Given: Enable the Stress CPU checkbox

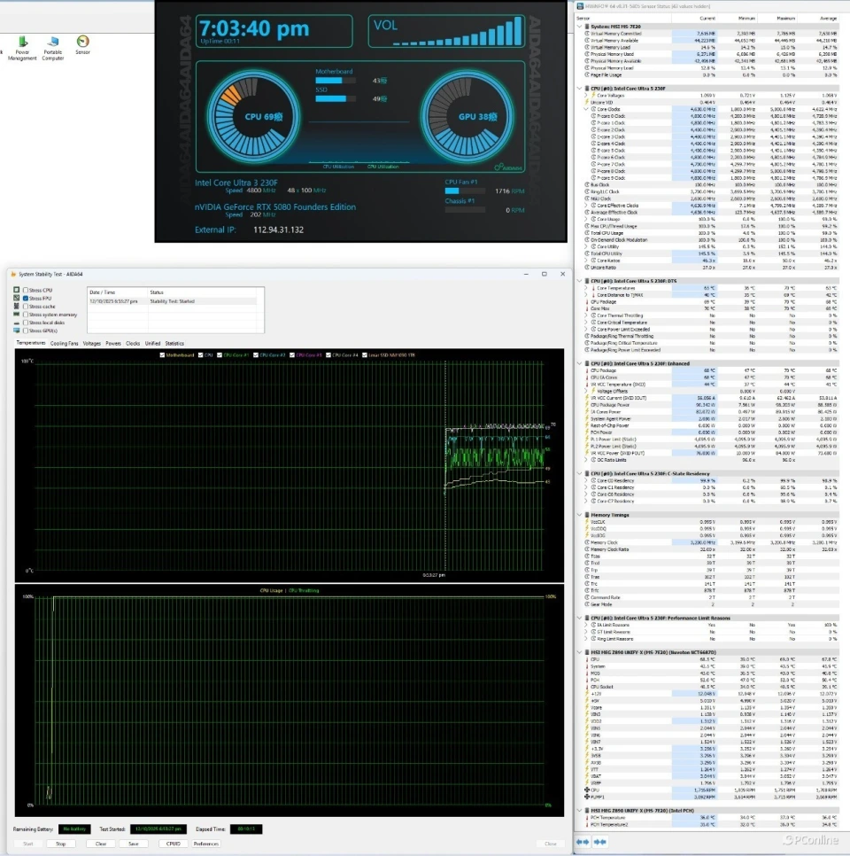Looking at the screenshot, I should point(24,290).
